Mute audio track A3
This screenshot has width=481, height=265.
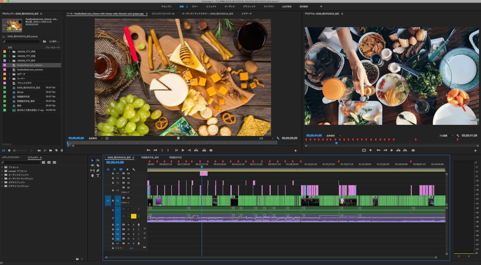(128, 225)
